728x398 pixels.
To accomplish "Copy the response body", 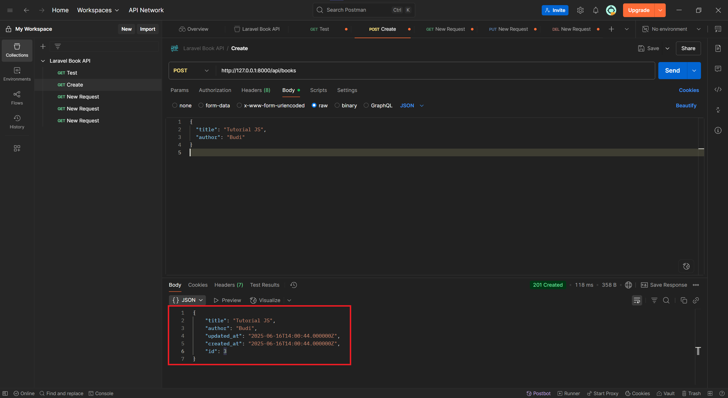I will (684, 300).
